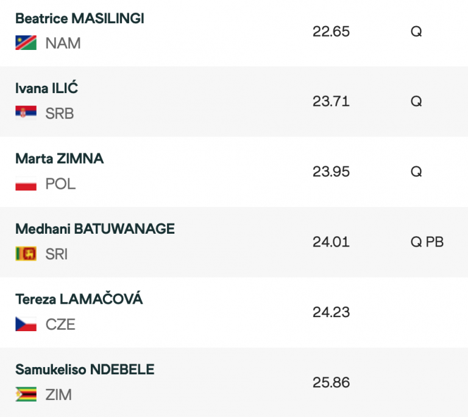Open Ivana ILIĆ athlete profile
The width and height of the screenshot is (468, 417).
coord(46,88)
